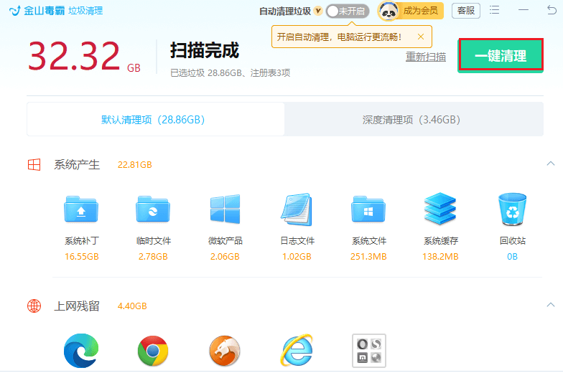This screenshot has height=373, width=563.
Task: Click the Internet Explorer browser icon
Action: click(x=297, y=350)
